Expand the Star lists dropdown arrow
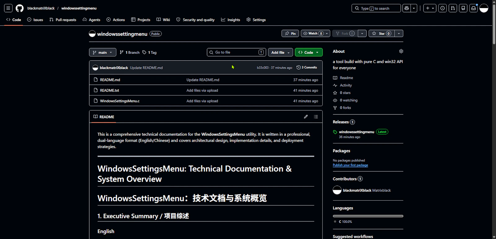The height and width of the screenshot is (239, 496). [x=399, y=33]
